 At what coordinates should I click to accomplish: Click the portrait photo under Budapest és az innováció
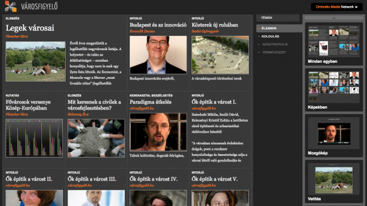[x=158, y=55]
